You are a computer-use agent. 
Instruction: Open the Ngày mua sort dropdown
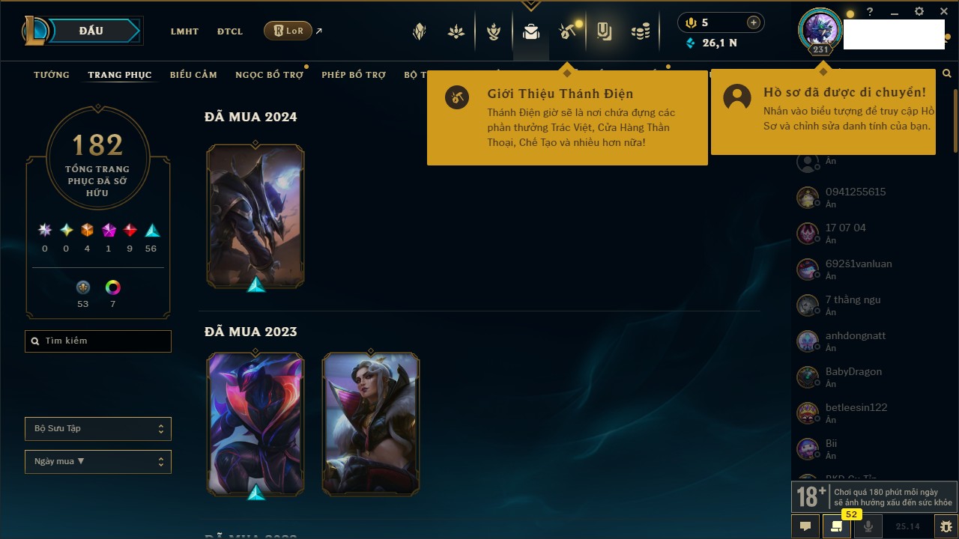(x=98, y=462)
